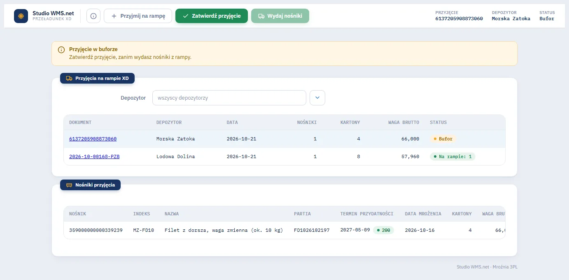This screenshot has width=569, height=280.
Task: Click the Kartony header in the receipts table
Action: click(x=350, y=122)
